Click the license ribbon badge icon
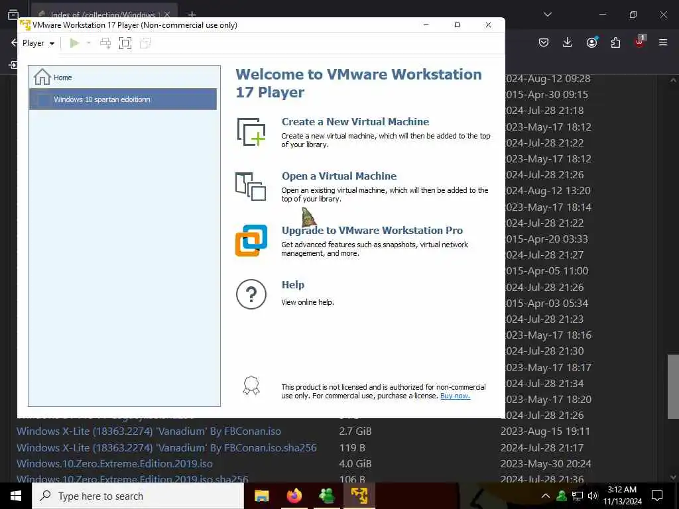 (x=251, y=385)
